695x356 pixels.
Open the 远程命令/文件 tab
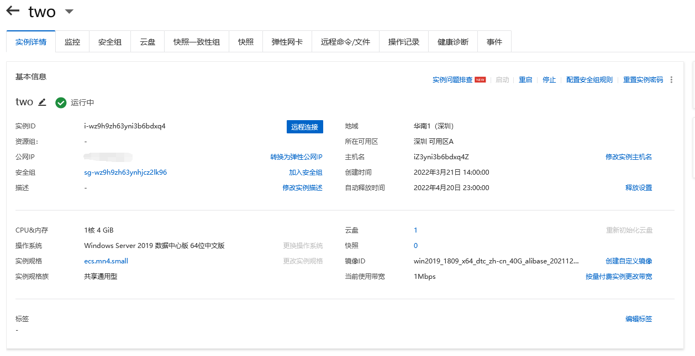[x=345, y=41]
